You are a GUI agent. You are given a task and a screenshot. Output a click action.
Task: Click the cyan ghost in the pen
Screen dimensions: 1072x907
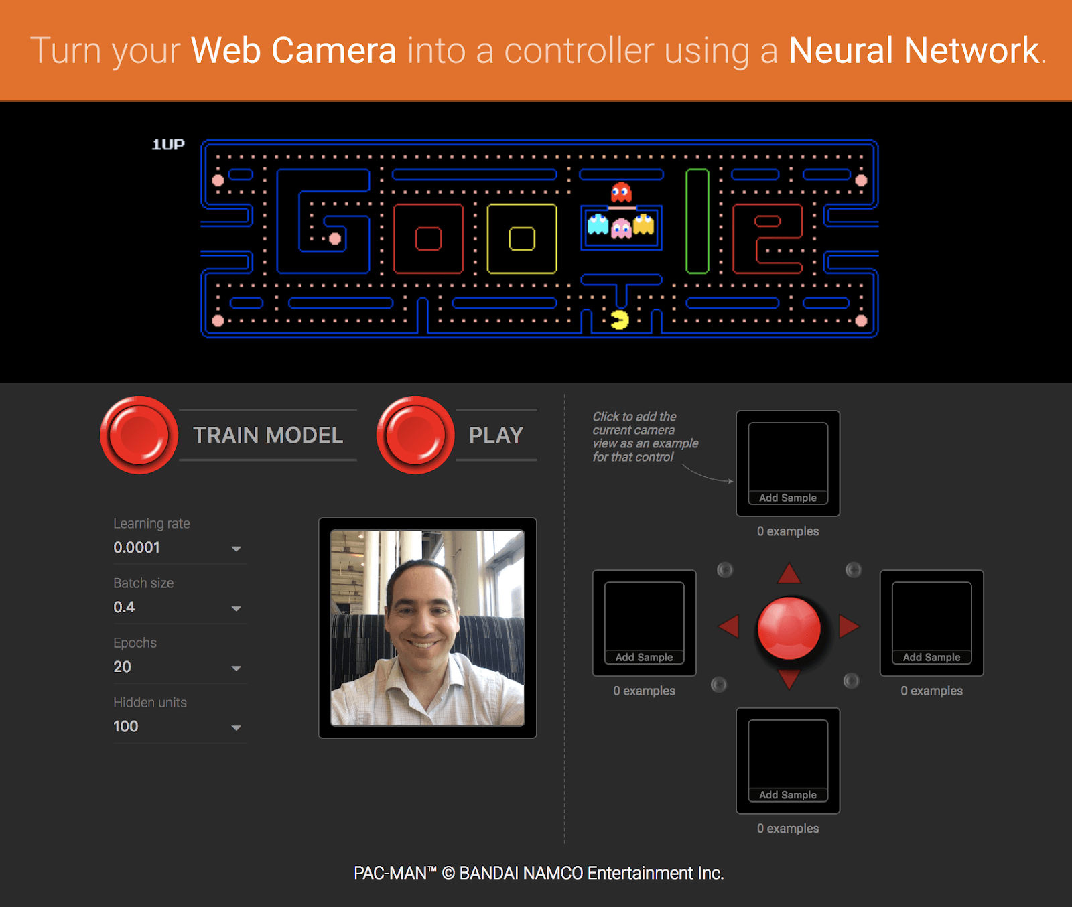pyautogui.click(x=598, y=224)
